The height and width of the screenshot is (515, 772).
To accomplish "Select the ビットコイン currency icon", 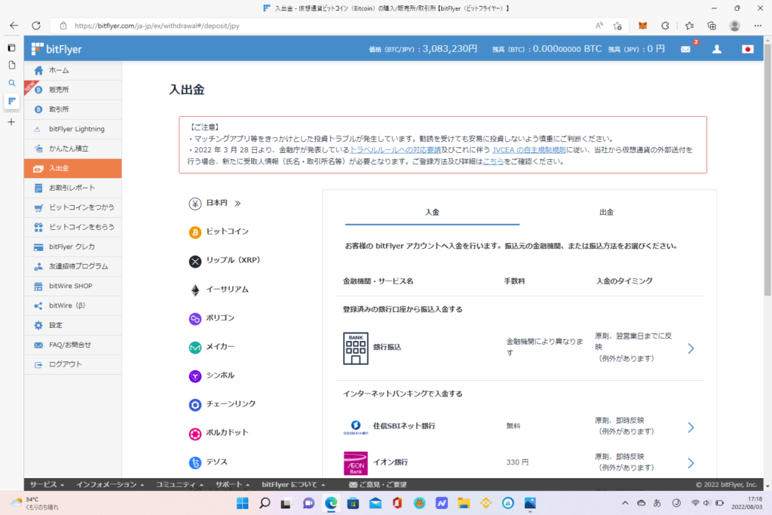I will click(x=195, y=231).
